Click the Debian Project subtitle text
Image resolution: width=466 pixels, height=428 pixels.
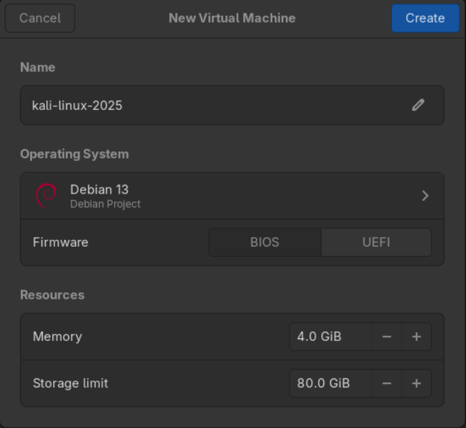(x=105, y=204)
